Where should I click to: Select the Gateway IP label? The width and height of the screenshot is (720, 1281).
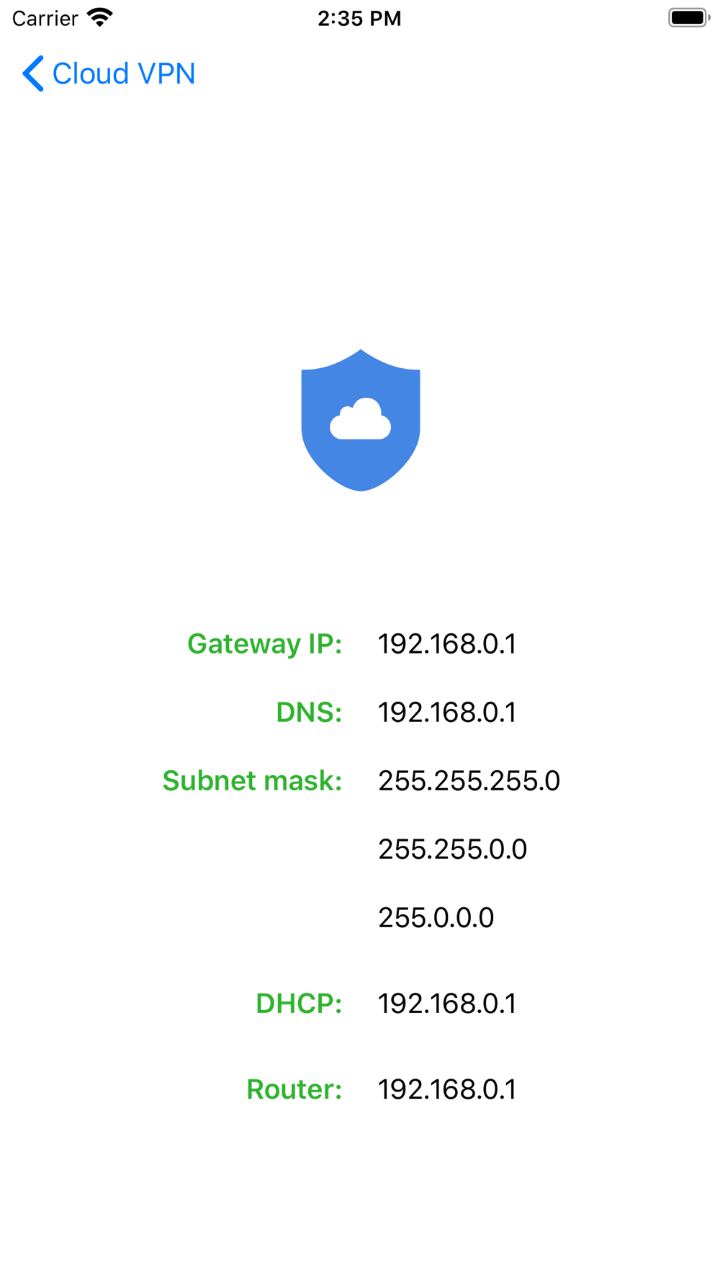[264, 643]
